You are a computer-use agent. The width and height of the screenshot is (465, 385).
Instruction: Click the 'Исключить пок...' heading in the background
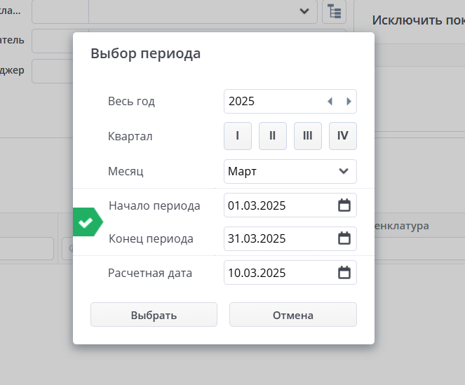pos(418,20)
